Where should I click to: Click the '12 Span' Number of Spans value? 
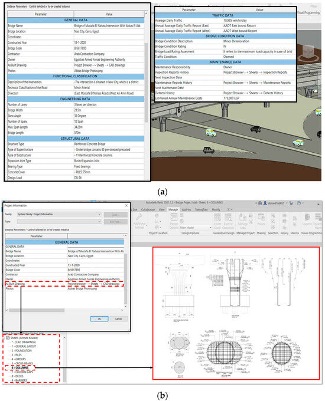click(x=79, y=121)
